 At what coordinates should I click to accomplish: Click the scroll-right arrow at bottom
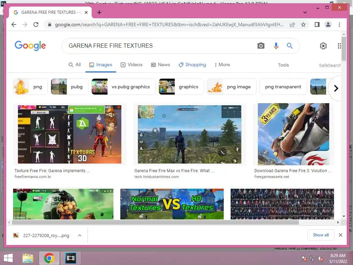point(338,223)
